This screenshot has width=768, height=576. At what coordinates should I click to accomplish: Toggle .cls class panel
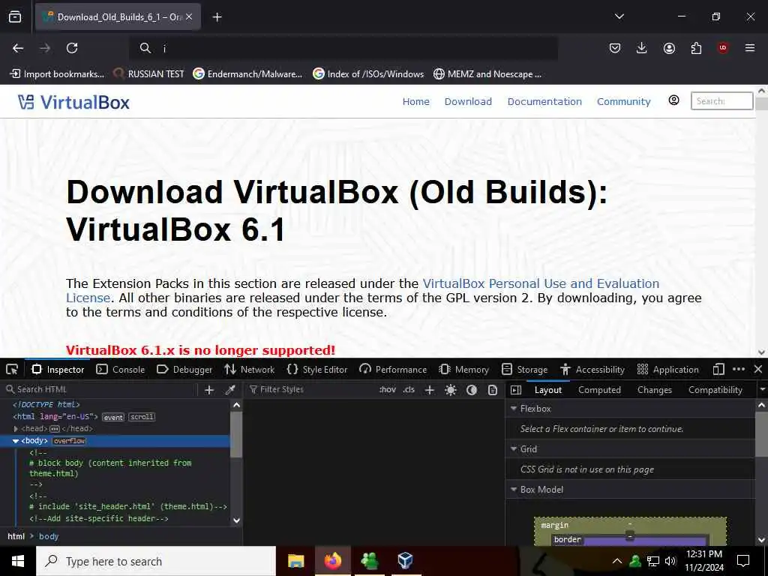click(409, 390)
